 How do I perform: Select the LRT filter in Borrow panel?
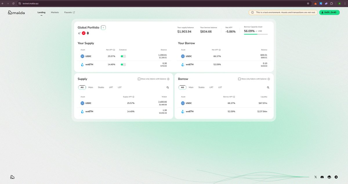point(211,87)
